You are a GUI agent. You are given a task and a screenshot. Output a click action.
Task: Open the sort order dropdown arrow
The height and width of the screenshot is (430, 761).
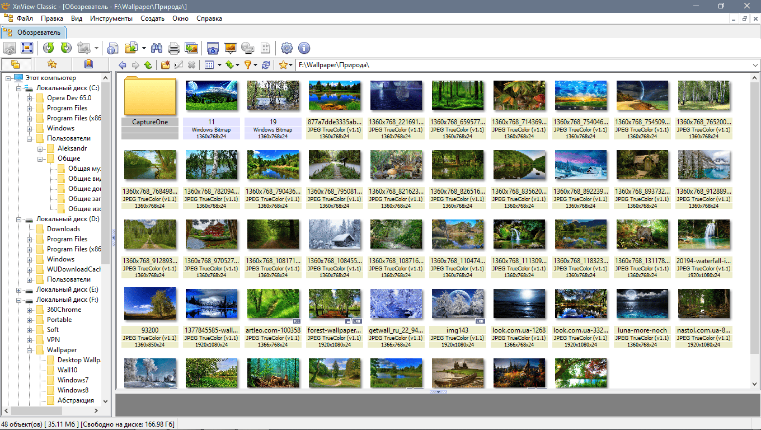coord(238,65)
